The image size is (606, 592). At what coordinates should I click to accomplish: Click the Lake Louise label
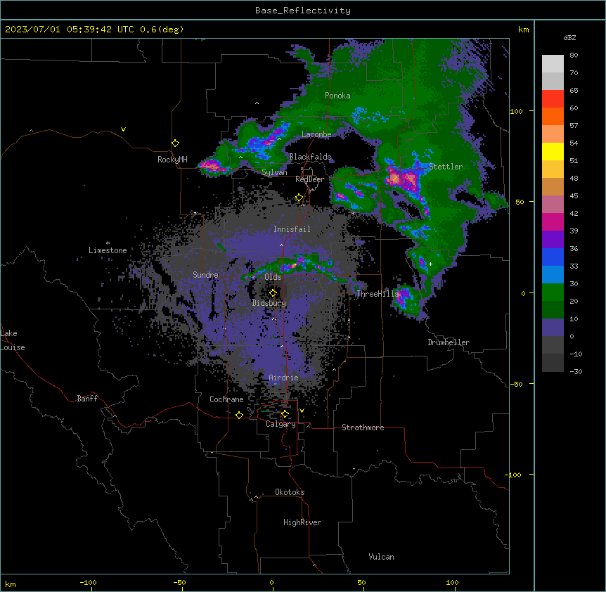click(x=13, y=340)
